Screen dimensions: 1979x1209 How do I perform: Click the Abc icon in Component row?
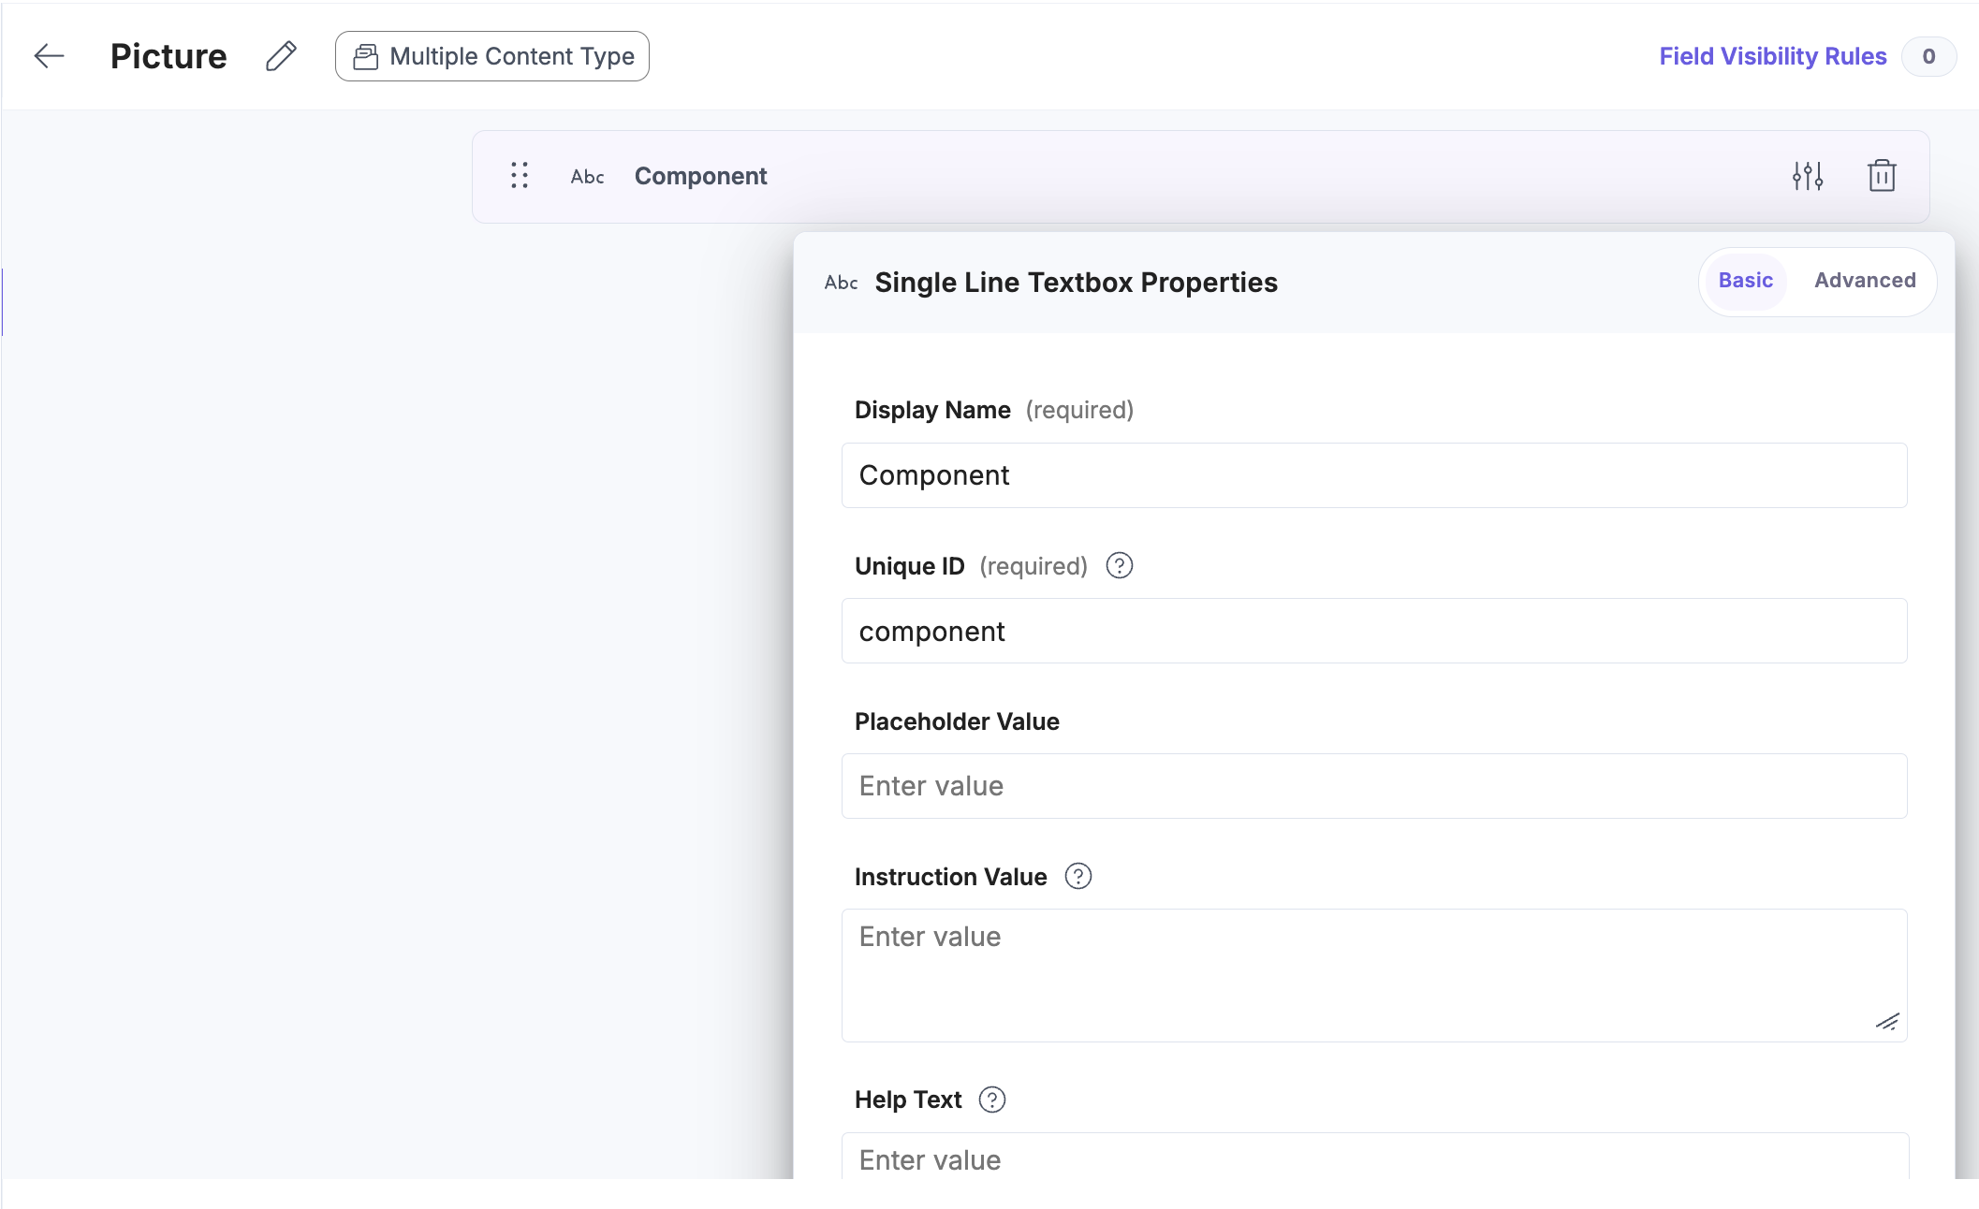(587, 176)
